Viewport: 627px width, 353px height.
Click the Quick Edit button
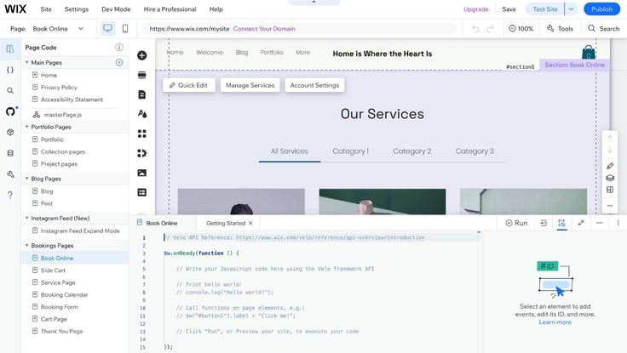click(189, 85)
